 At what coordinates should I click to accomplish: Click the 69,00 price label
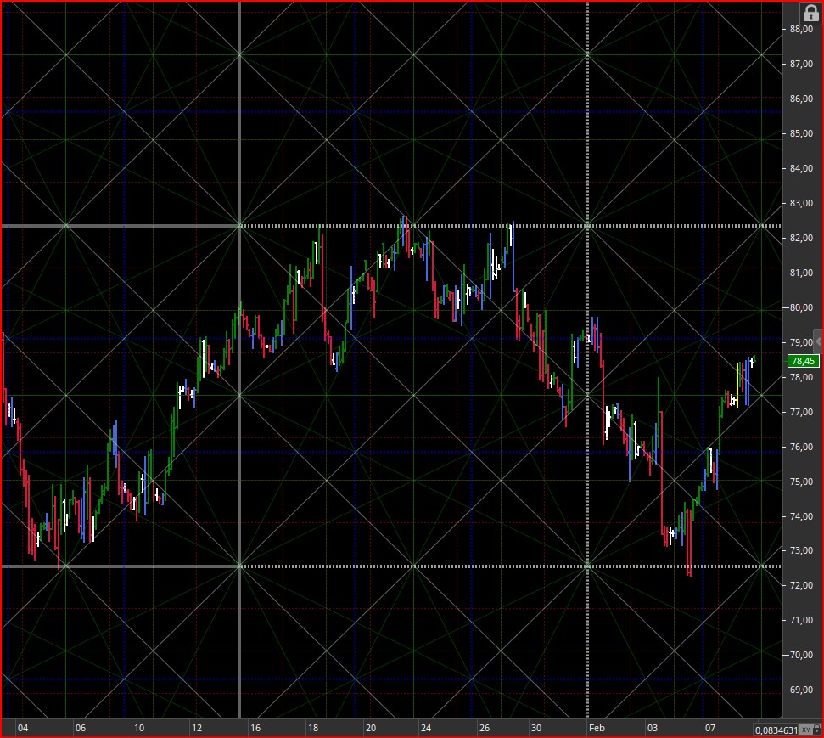801,690
